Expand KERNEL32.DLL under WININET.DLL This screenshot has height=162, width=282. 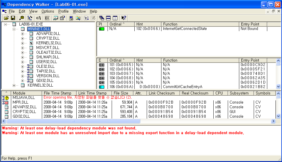(x=22, y=43)
